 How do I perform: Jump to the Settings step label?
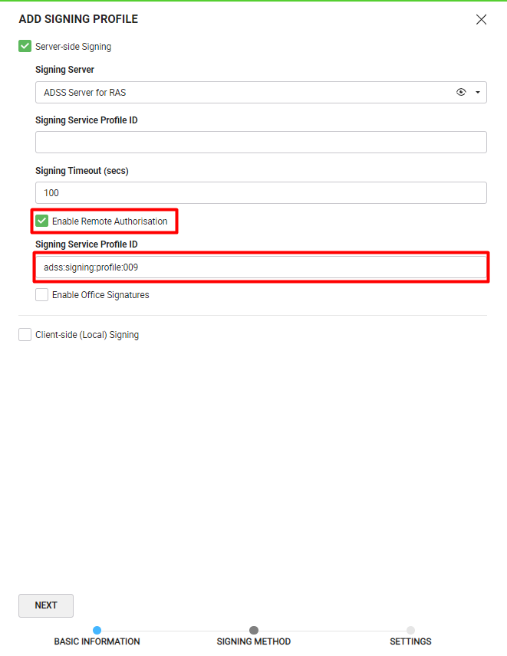pos(410,641)
